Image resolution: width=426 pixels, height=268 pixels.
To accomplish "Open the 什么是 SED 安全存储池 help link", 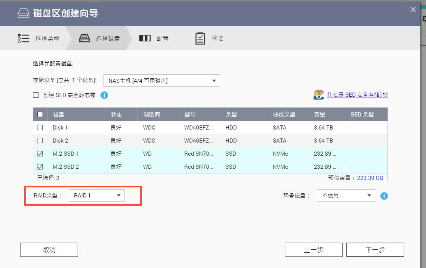I will point(357,94).
